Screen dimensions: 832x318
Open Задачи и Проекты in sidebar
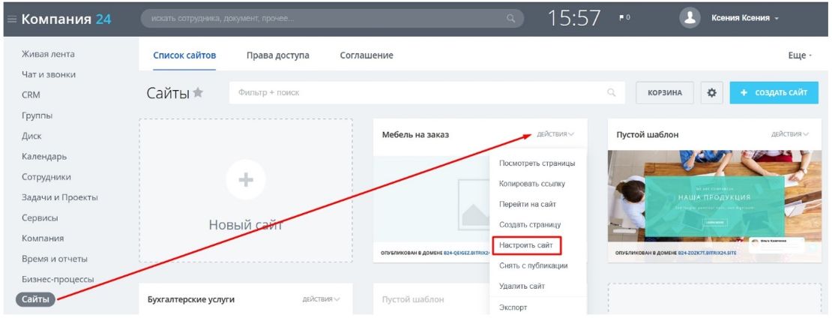pyautogui.click(x=60, y=197)
